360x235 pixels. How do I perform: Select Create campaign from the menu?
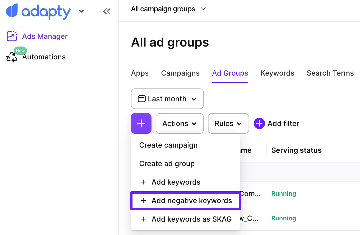[168, 145]
